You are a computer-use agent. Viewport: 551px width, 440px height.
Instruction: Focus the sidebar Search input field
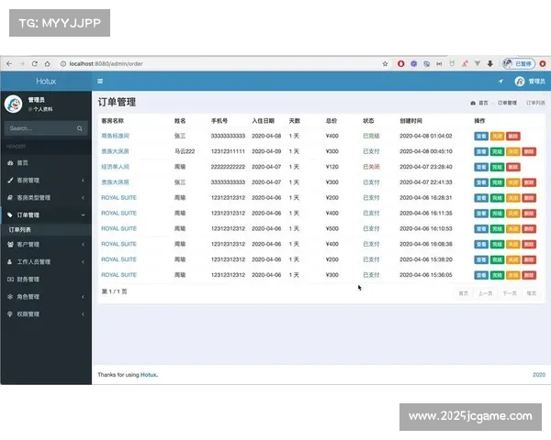[39, 128]
